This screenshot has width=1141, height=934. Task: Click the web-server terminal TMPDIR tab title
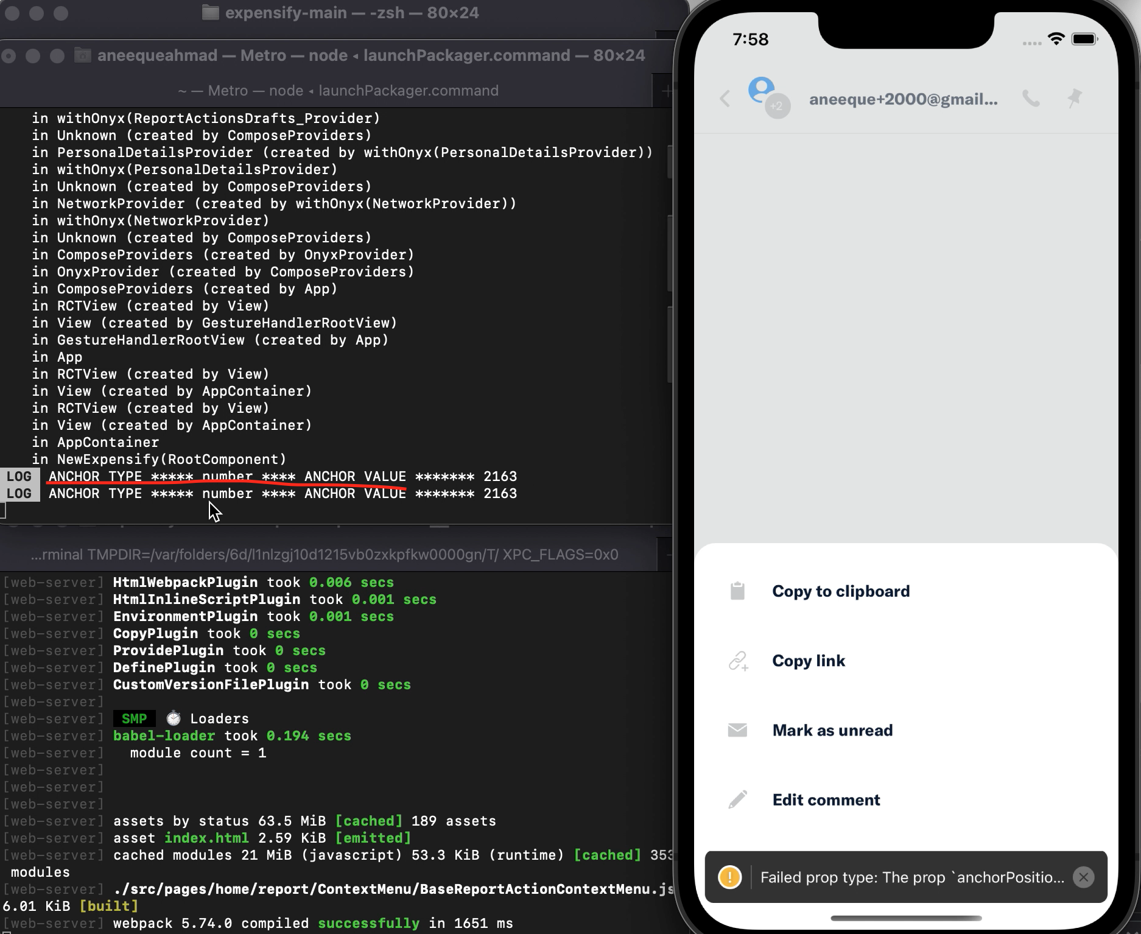(x=324, y=555)
